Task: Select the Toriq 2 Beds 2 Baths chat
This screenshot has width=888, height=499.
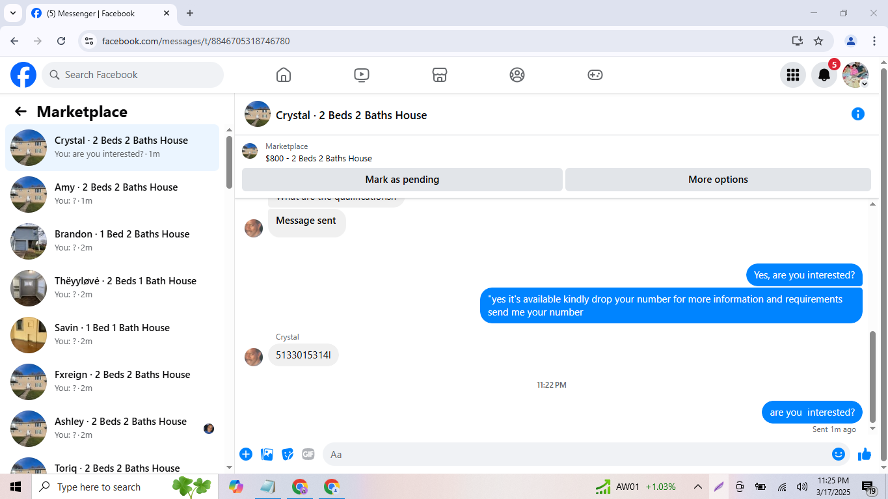Action: pos(113,463)
